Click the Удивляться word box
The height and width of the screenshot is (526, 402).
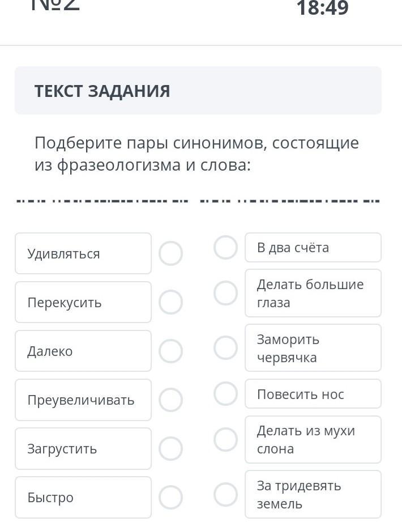83,253
